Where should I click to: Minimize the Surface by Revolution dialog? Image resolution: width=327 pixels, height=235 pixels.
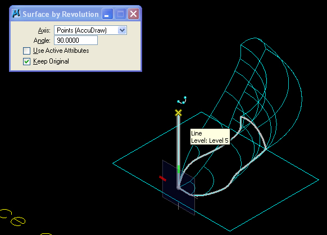click(x=107, y=14)
